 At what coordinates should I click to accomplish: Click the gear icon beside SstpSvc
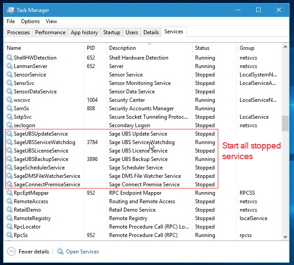(9, 116)
